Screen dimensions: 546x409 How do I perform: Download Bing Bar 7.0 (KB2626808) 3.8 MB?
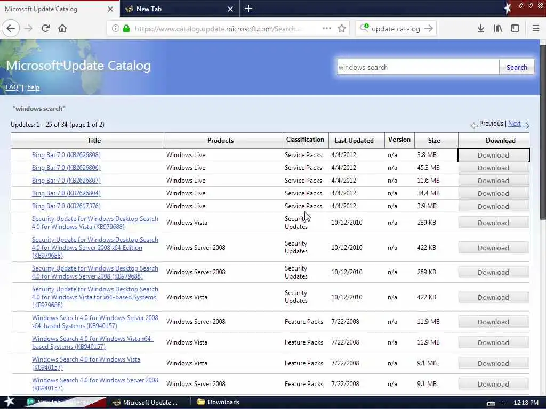pos(493,155)
